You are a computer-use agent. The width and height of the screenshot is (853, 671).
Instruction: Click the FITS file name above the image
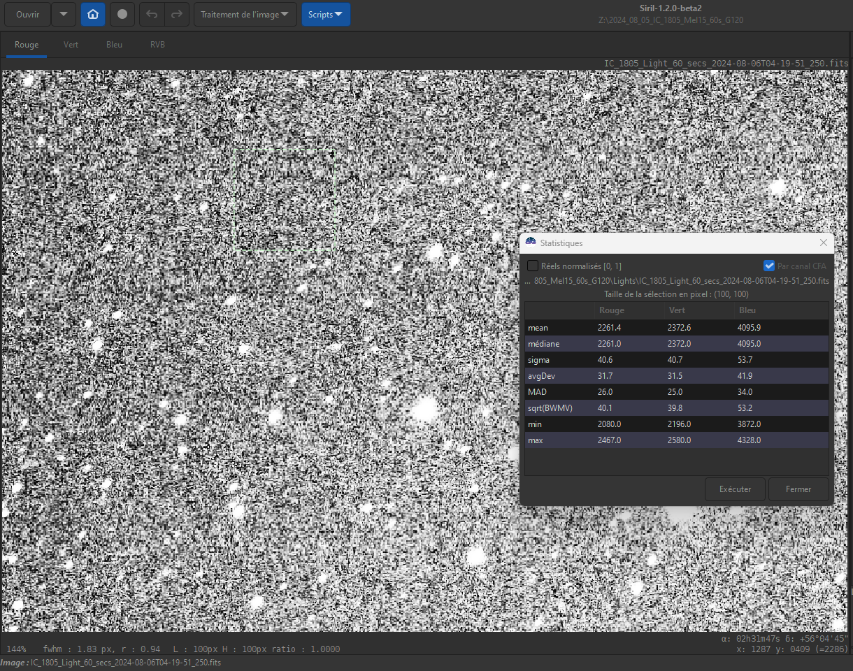click(x=726, y=64)
